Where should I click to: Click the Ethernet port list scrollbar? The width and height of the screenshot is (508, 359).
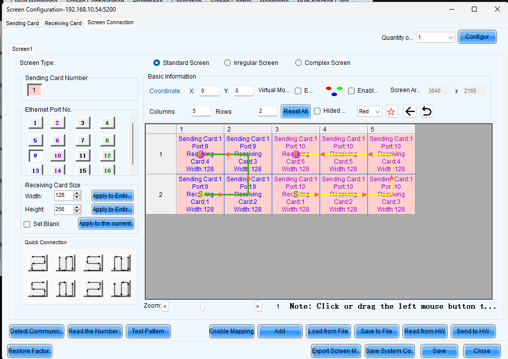click(x=132, y=145)
